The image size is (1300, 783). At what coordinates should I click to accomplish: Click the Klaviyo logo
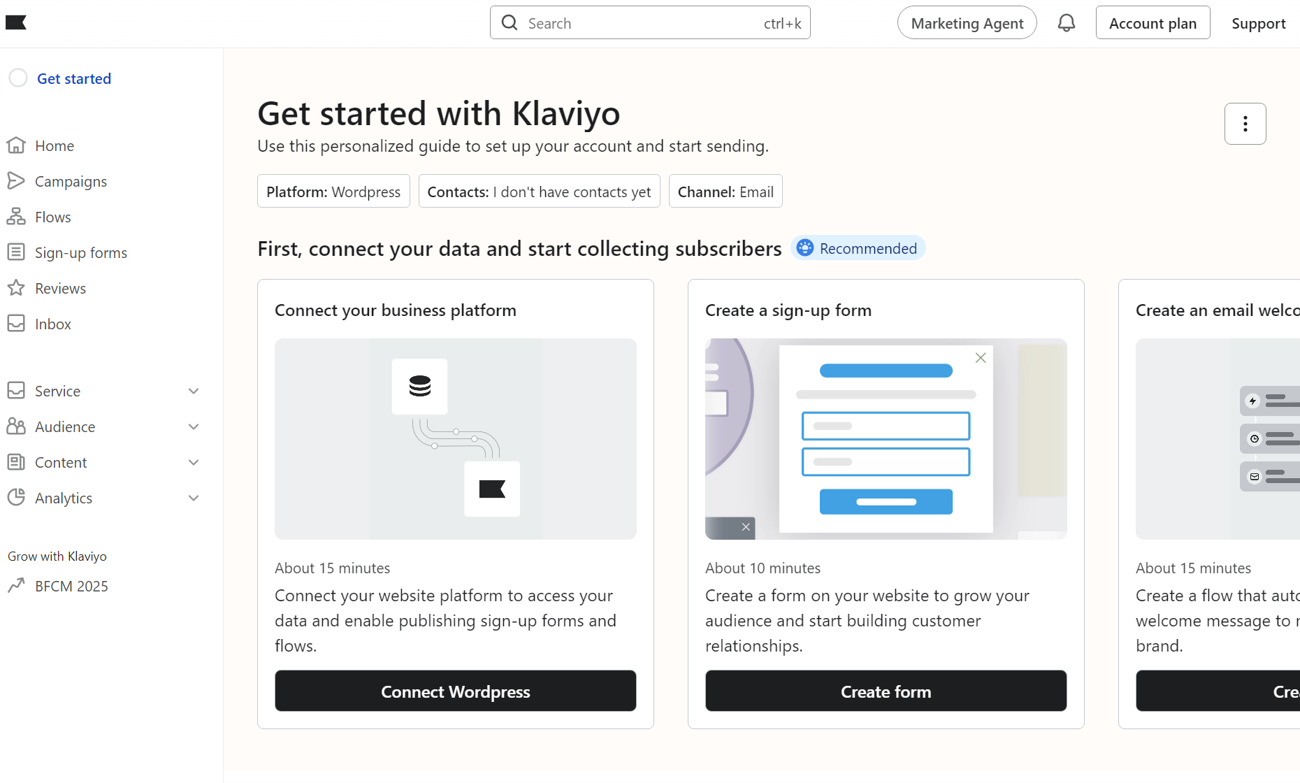(x=17, y=22)
